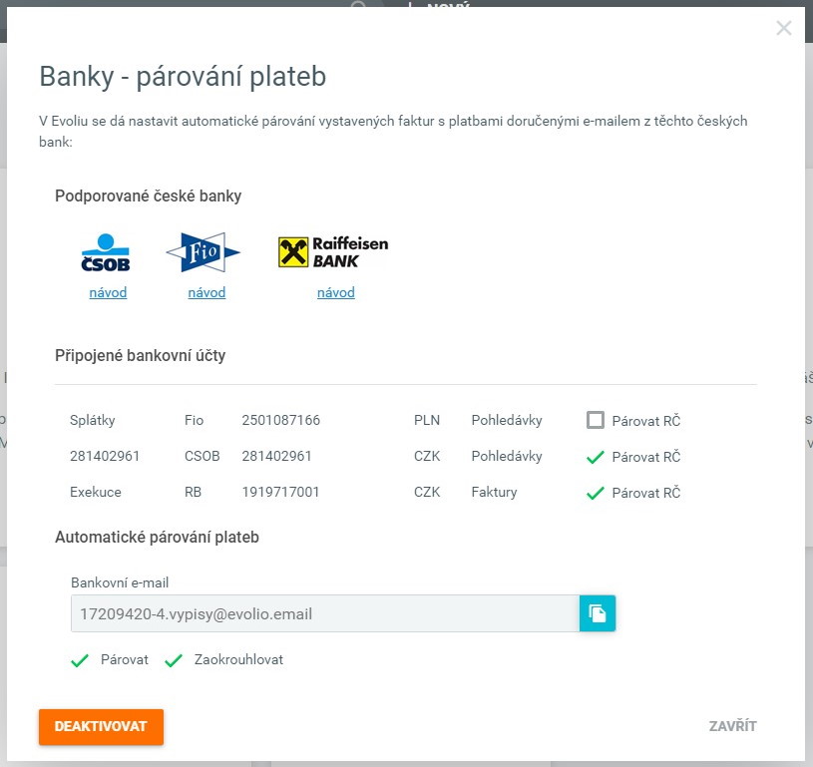Open the Raiffeisen Bank návod link
Image resolution: width=813 pixels, height=767 pixels.
click(336, 292)
